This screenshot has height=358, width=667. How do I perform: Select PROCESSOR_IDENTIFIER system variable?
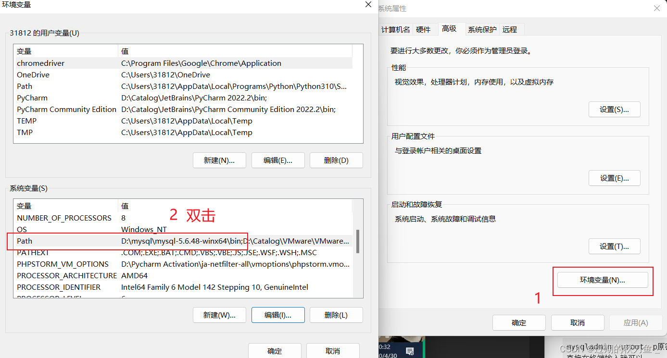coord(183,287)
